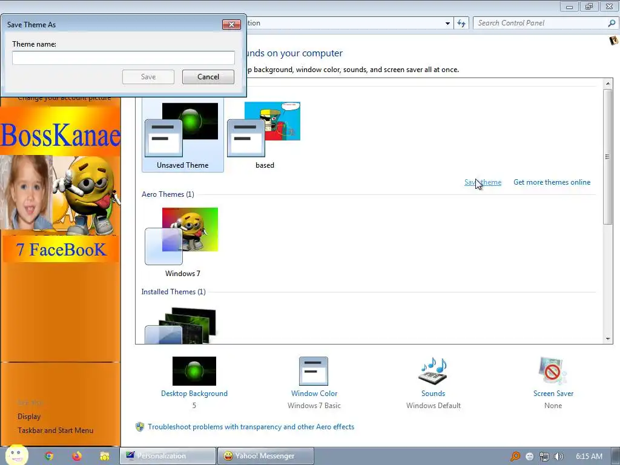Click the volume speaker tray icon

point(559,457)
